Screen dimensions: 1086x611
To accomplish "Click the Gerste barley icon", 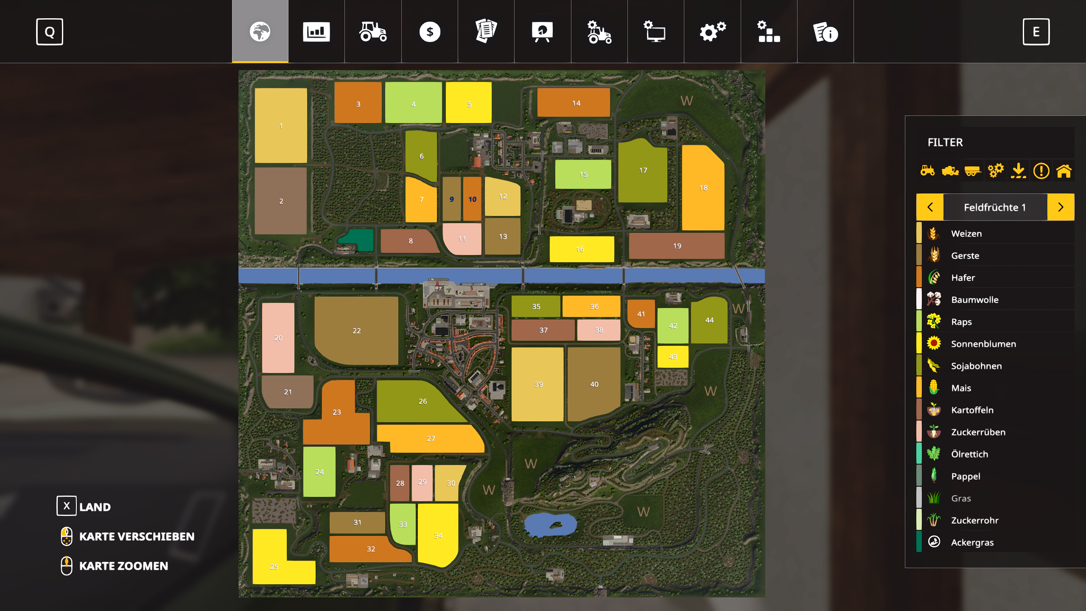I will pyautogui.click(x=934, y=255).
